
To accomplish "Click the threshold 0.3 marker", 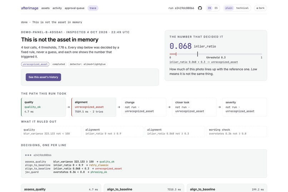I will tap(198, 54).
